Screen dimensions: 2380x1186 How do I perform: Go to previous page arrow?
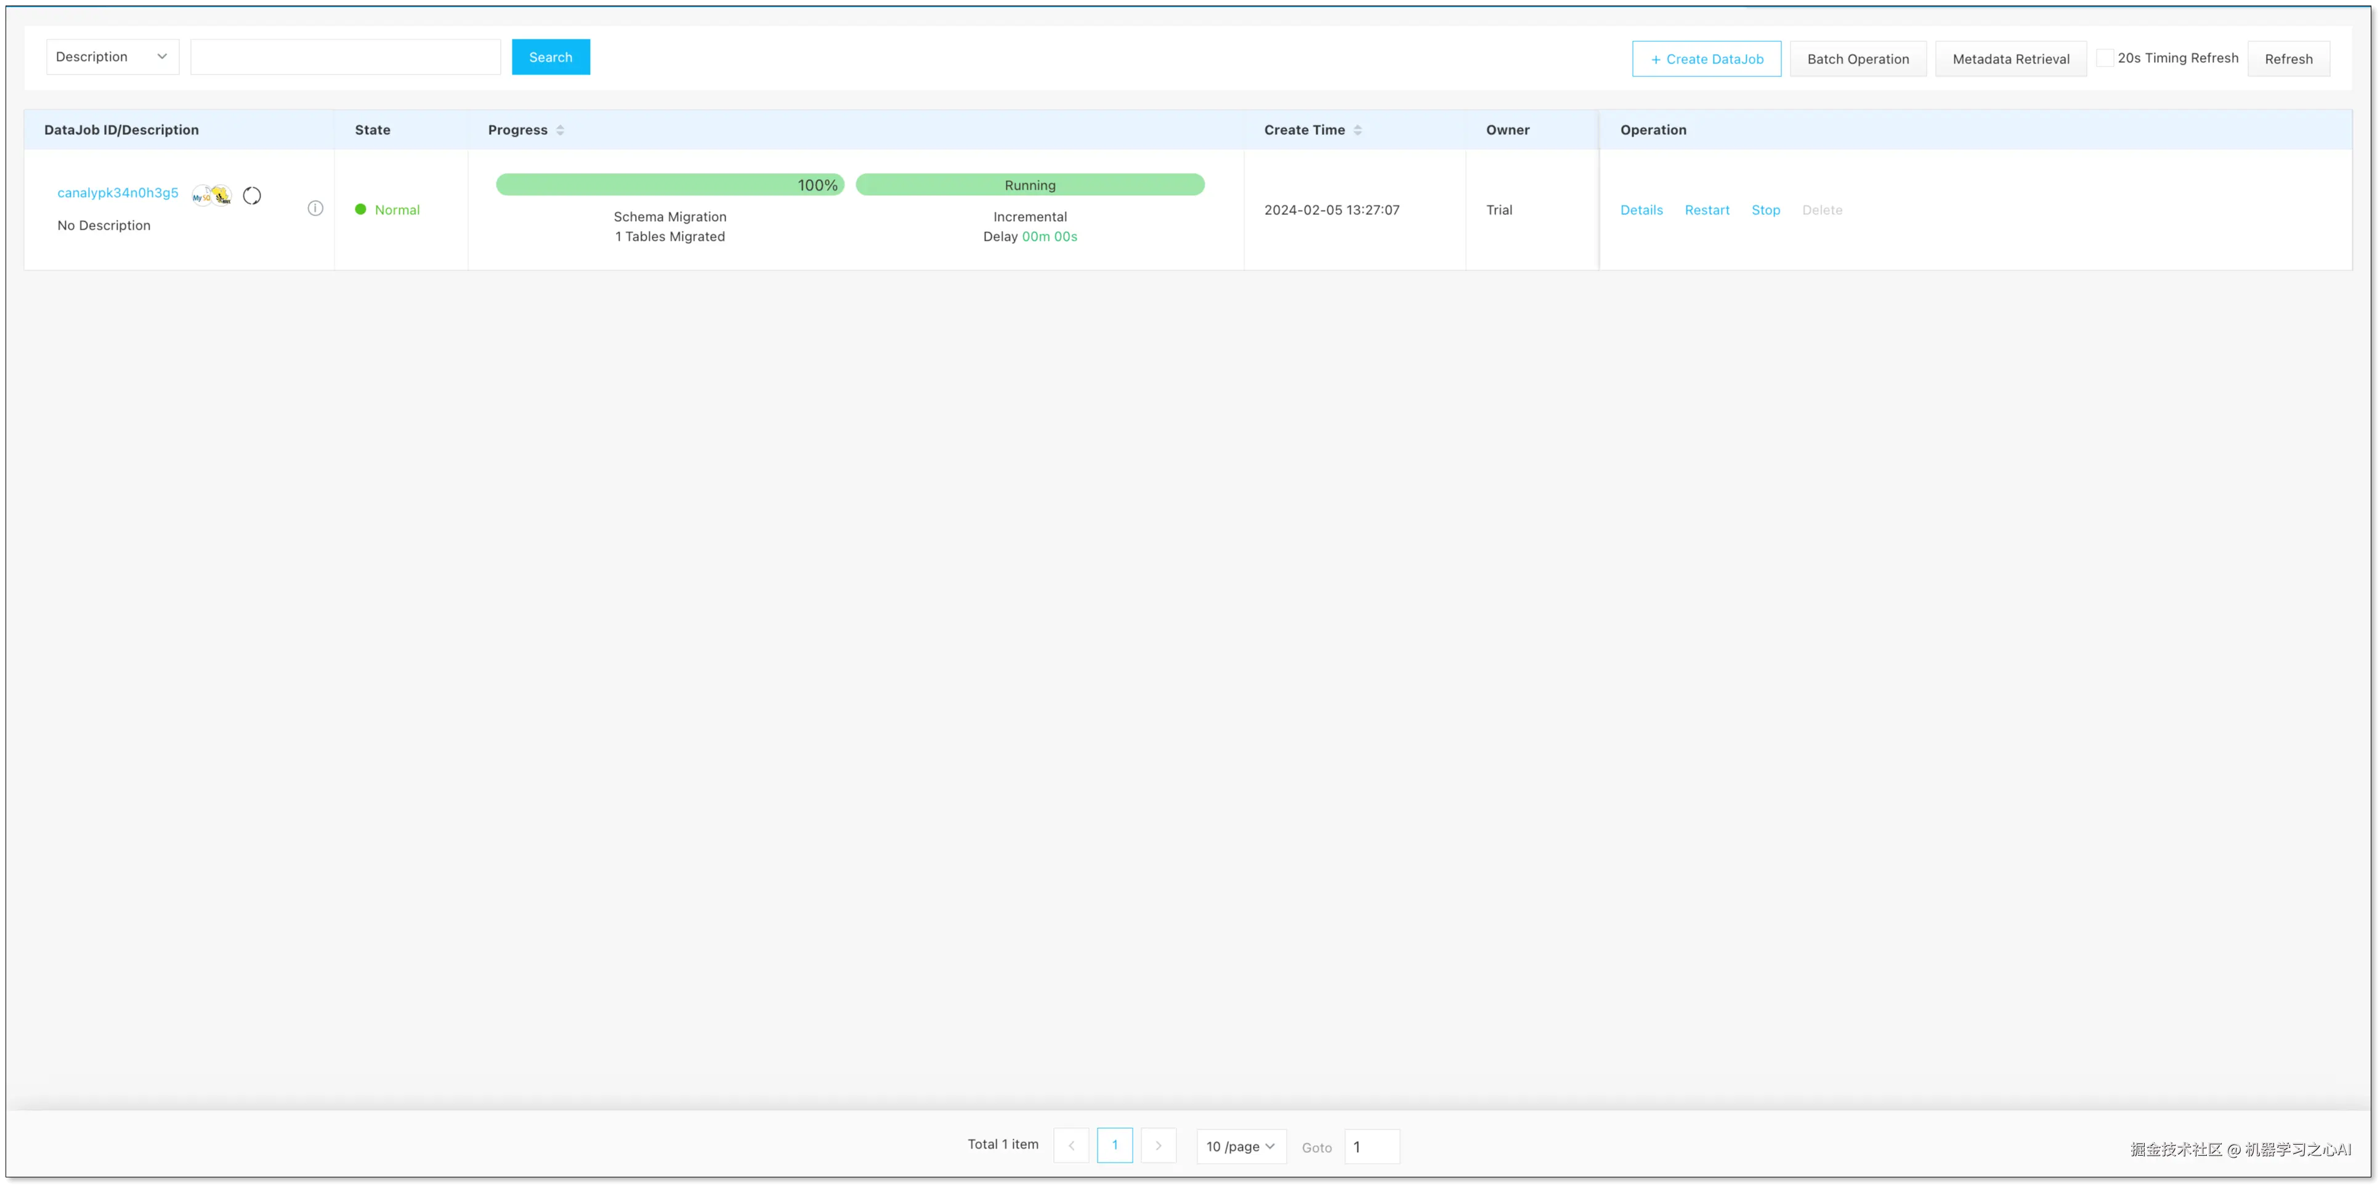[1071, 1145]
